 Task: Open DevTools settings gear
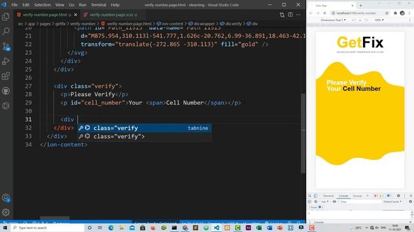398,196
